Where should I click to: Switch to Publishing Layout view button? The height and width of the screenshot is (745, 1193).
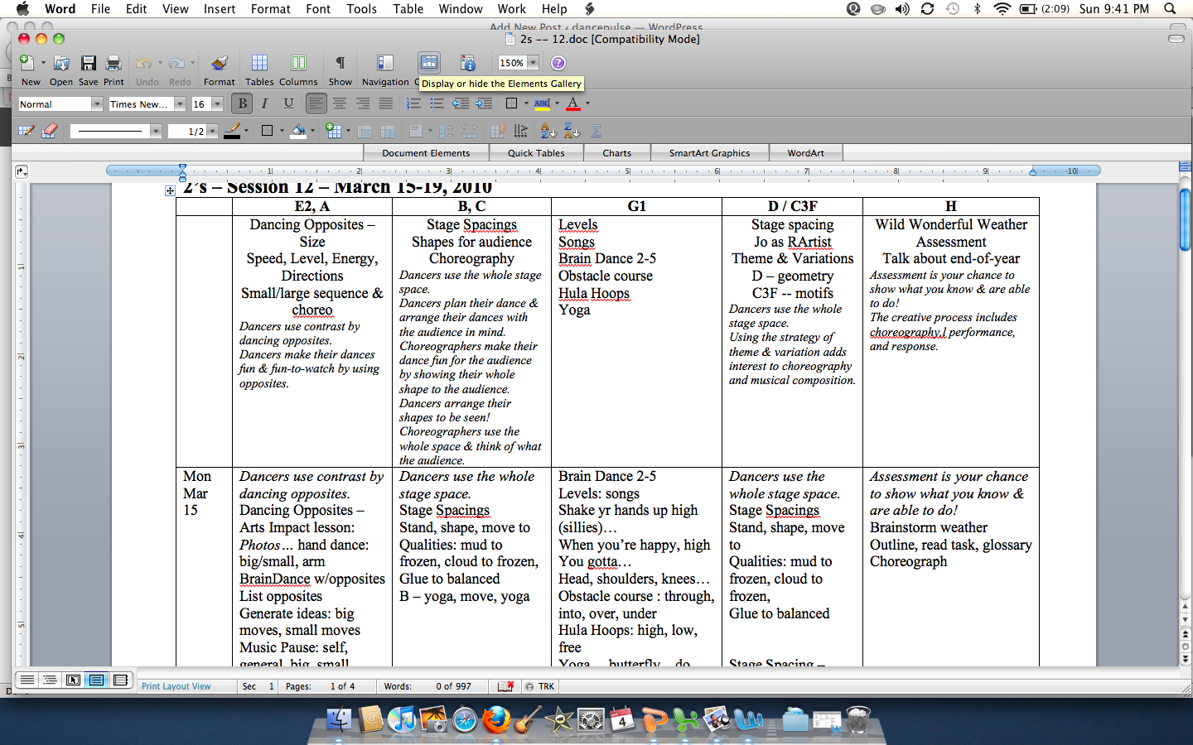[x=73, y=680]
